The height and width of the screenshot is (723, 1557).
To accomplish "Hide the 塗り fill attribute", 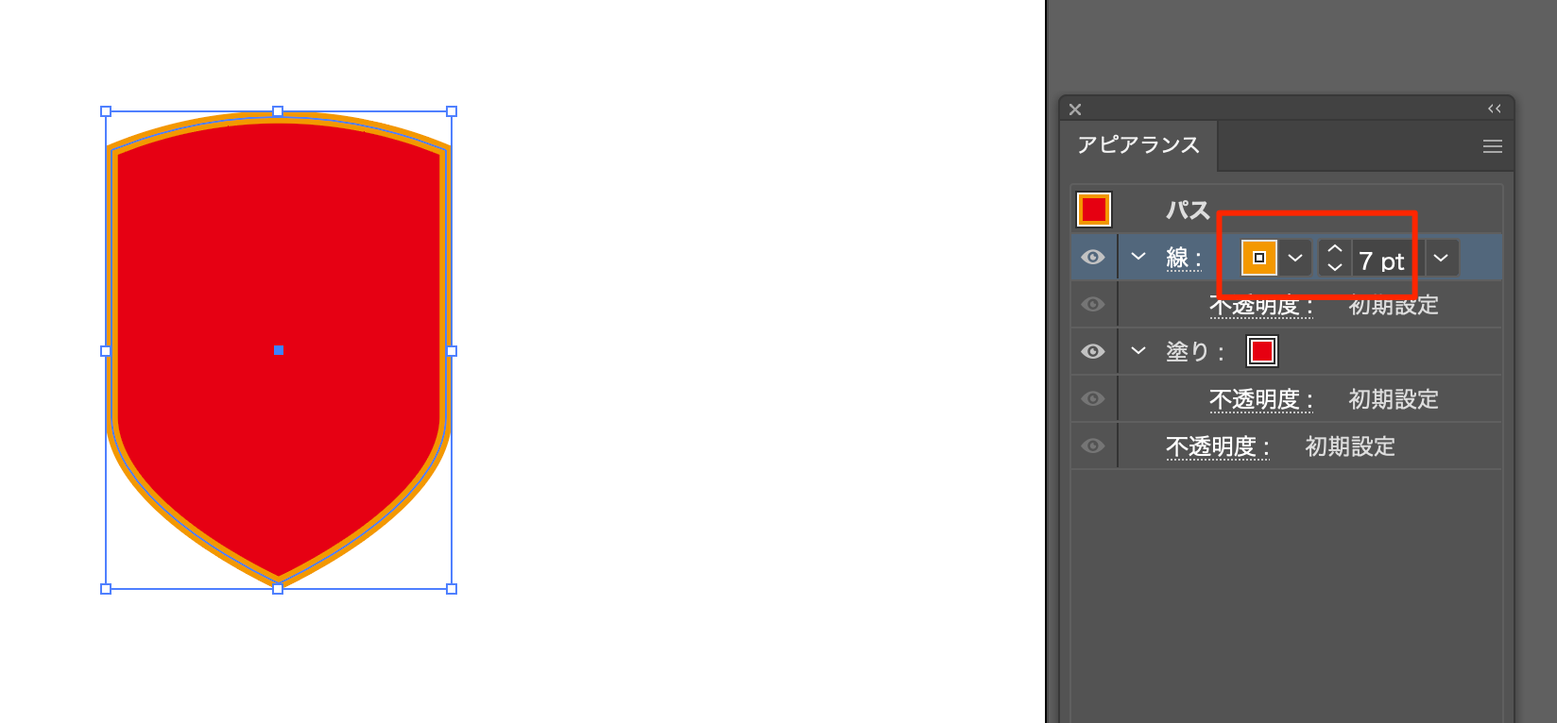I will click(x=1093, y=351).
